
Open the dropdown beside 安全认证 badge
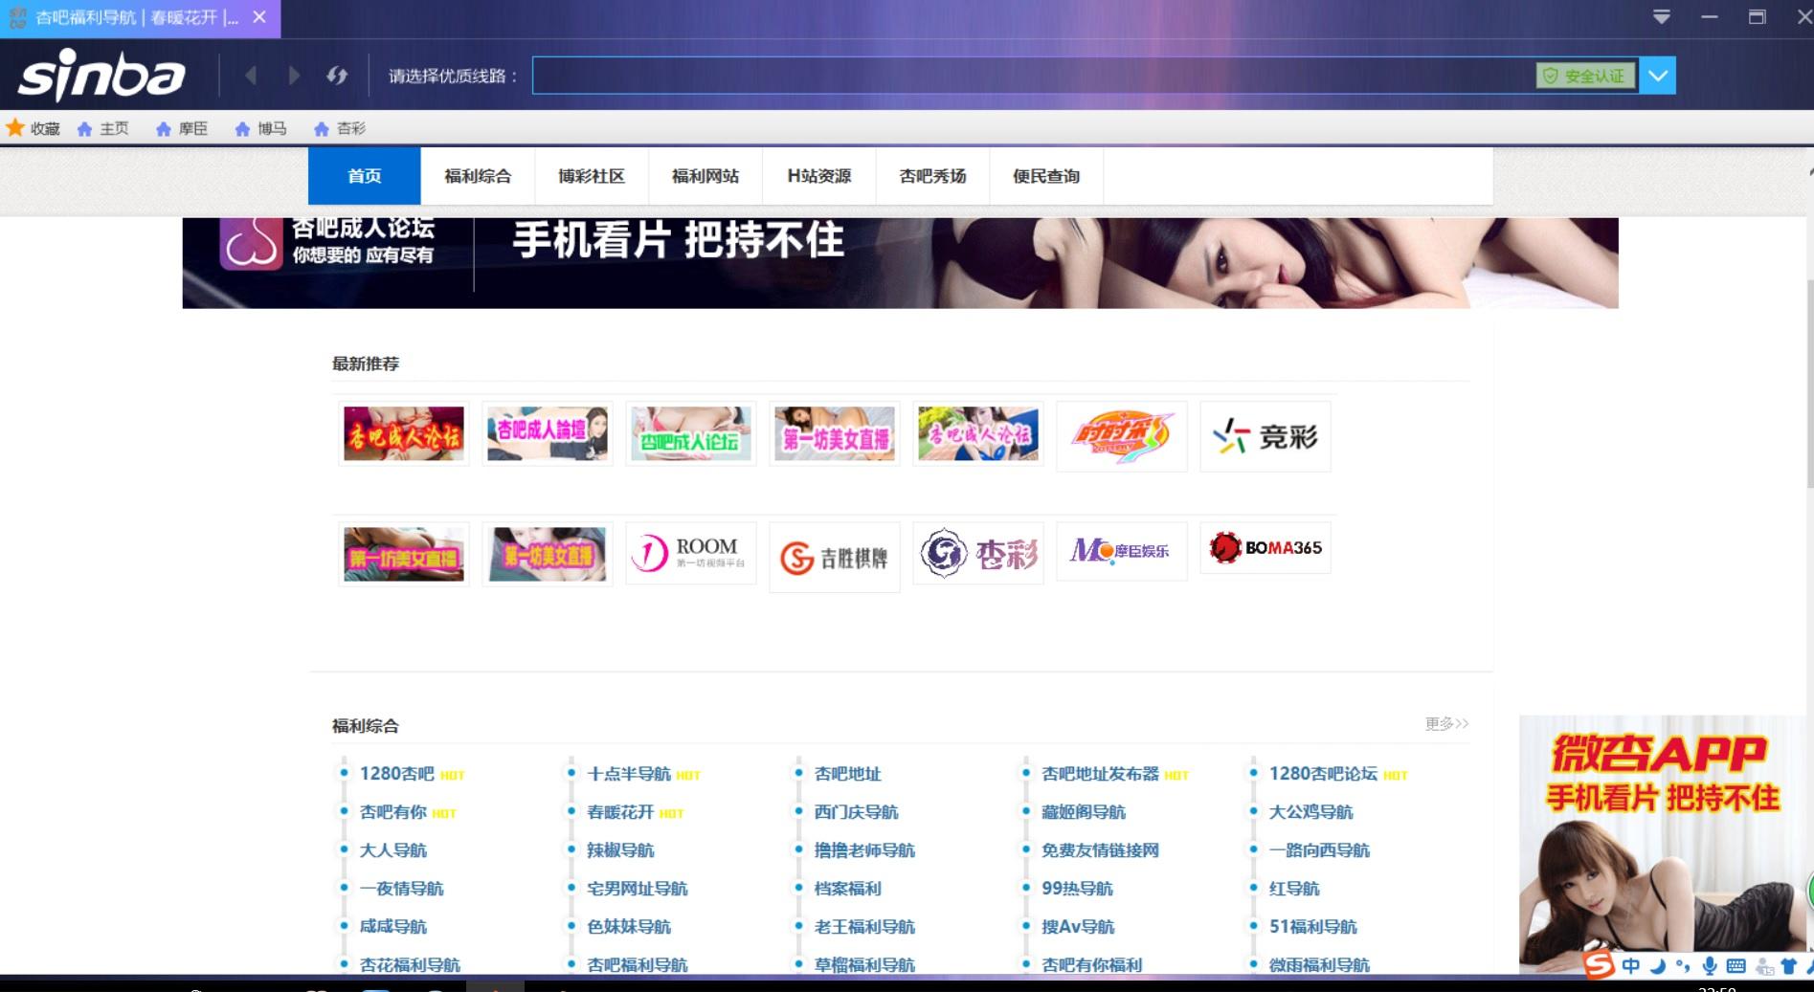(x=1659, y=75)
